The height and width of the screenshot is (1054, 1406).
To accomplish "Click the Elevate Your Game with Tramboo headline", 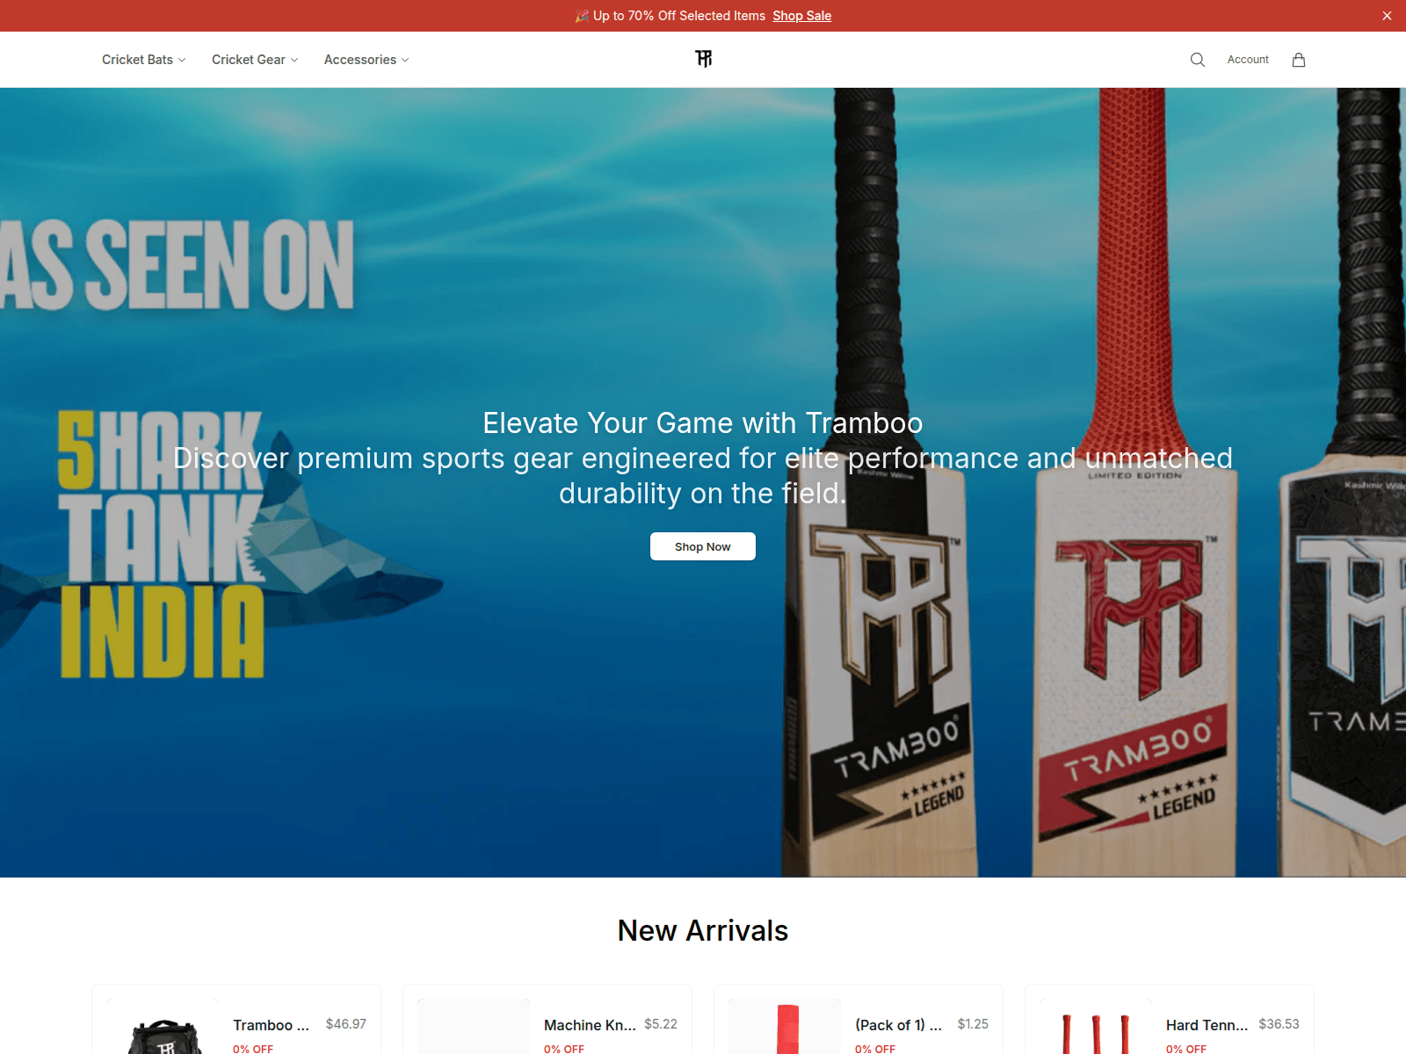I will coord(703,423).
